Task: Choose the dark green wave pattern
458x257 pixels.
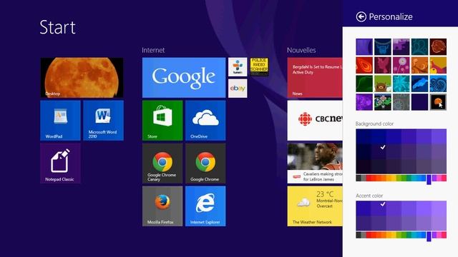Action: [364, 84]
